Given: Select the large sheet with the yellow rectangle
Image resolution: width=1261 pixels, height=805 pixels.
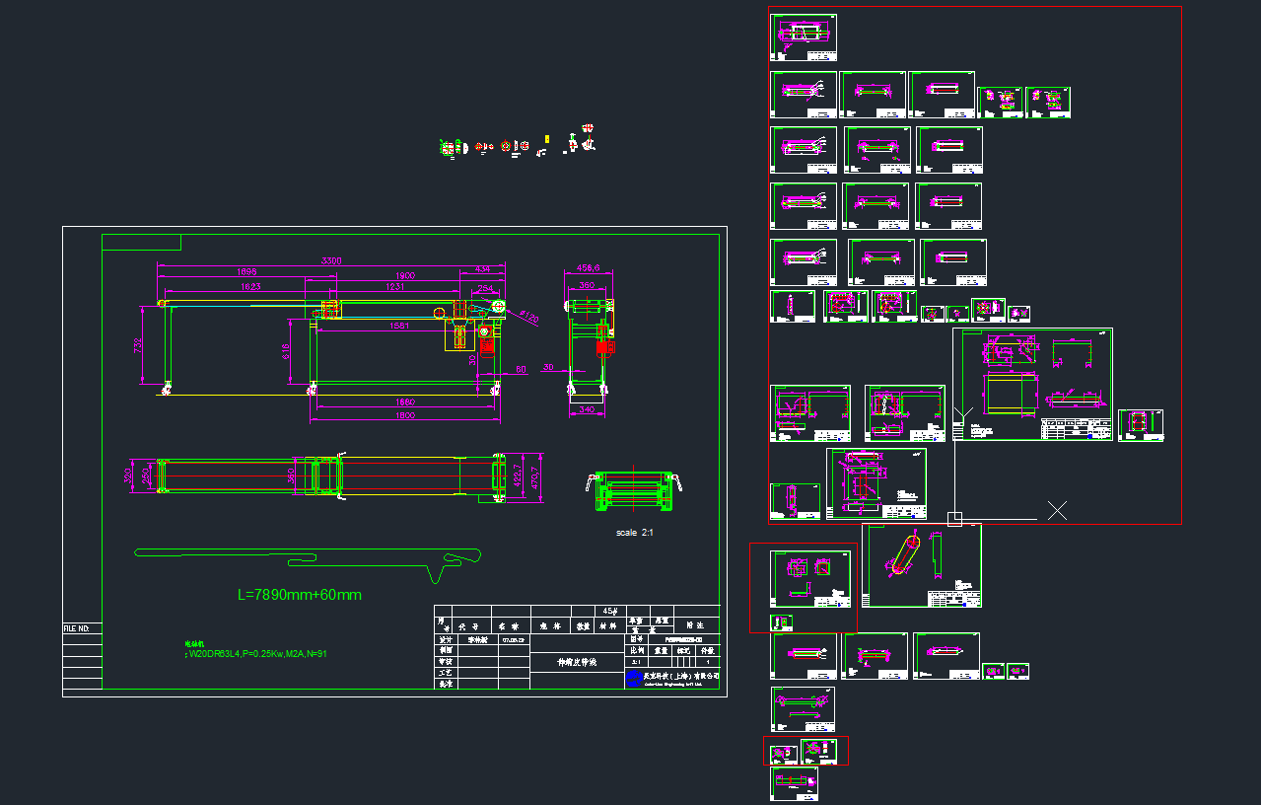Looking at the screenshot, I should pos(1031,383).
